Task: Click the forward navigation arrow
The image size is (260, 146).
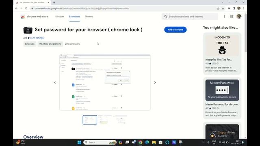Action: pyautogui.click(x=21, y=9)
